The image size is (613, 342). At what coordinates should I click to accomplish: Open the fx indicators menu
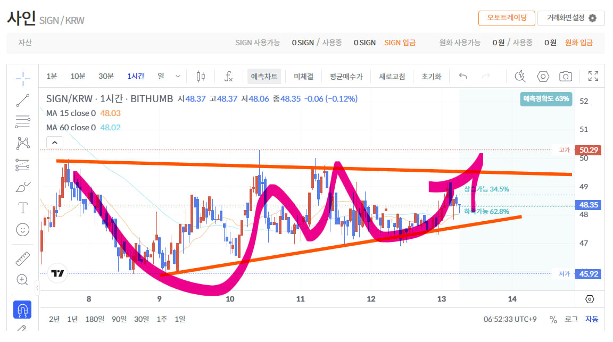228,77
